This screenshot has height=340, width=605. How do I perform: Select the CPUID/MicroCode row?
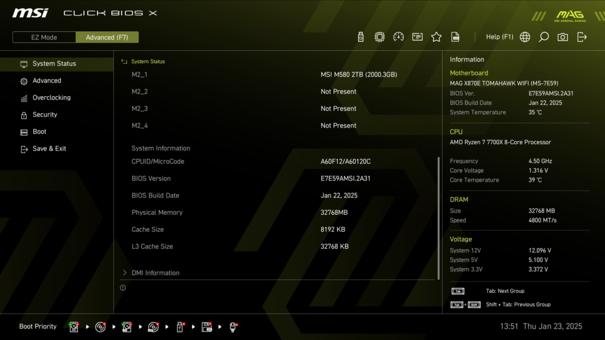277,162
